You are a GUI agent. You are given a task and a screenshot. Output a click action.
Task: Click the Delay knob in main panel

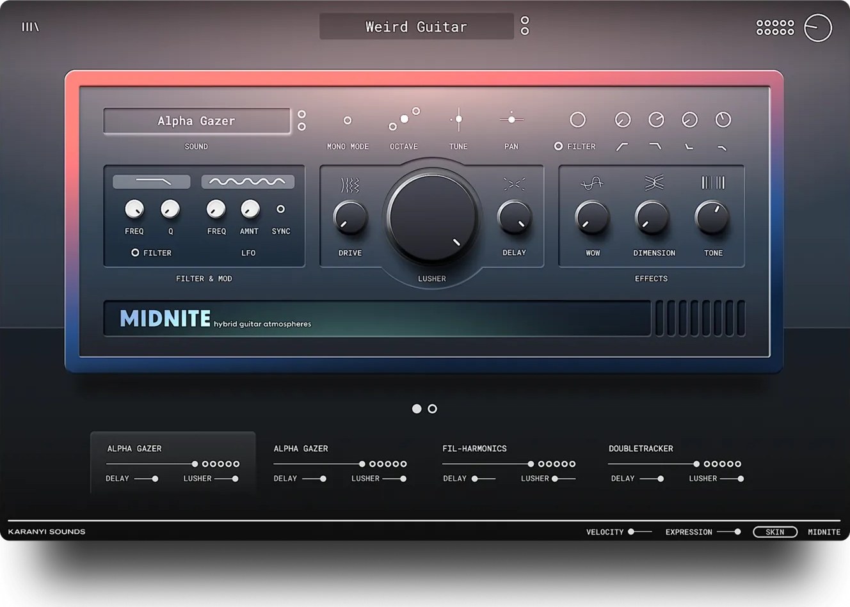[x=514, y=217]
